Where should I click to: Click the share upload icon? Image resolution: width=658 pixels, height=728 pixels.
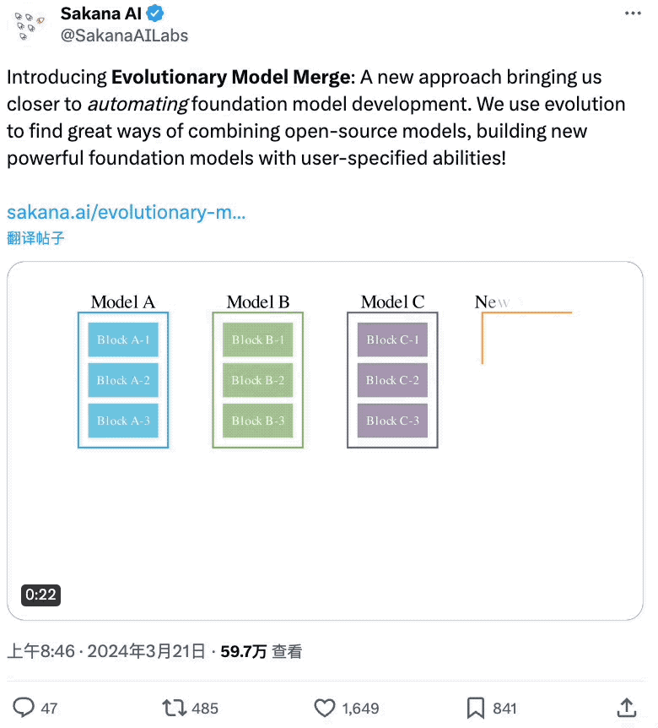pos(626,707)
